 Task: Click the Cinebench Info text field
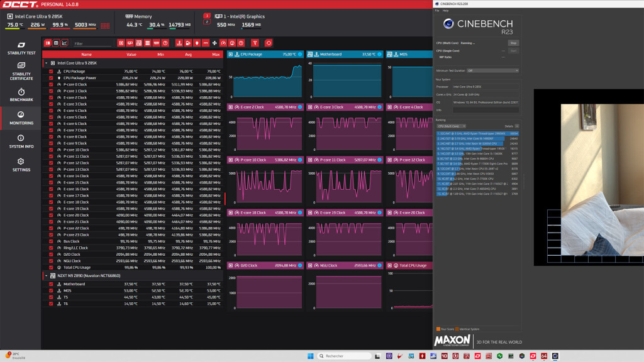click(x=486, y=110)
